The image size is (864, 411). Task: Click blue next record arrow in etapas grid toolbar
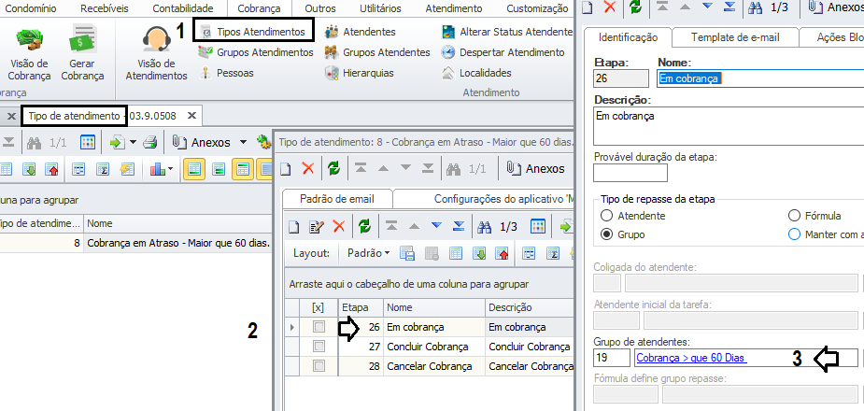436,225
